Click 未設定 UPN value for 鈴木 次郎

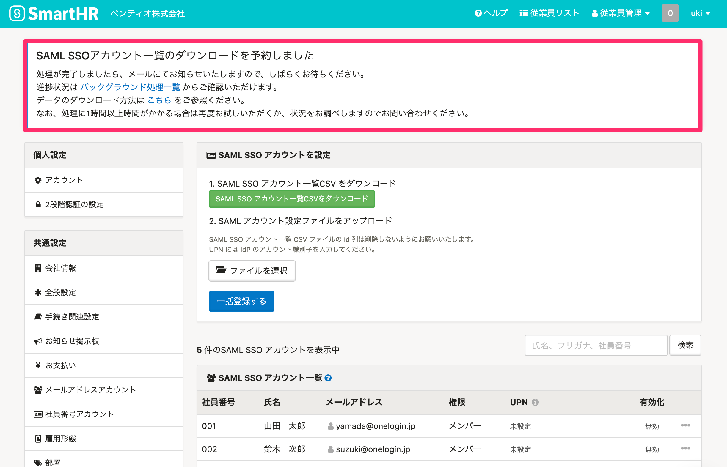[520, 449]
